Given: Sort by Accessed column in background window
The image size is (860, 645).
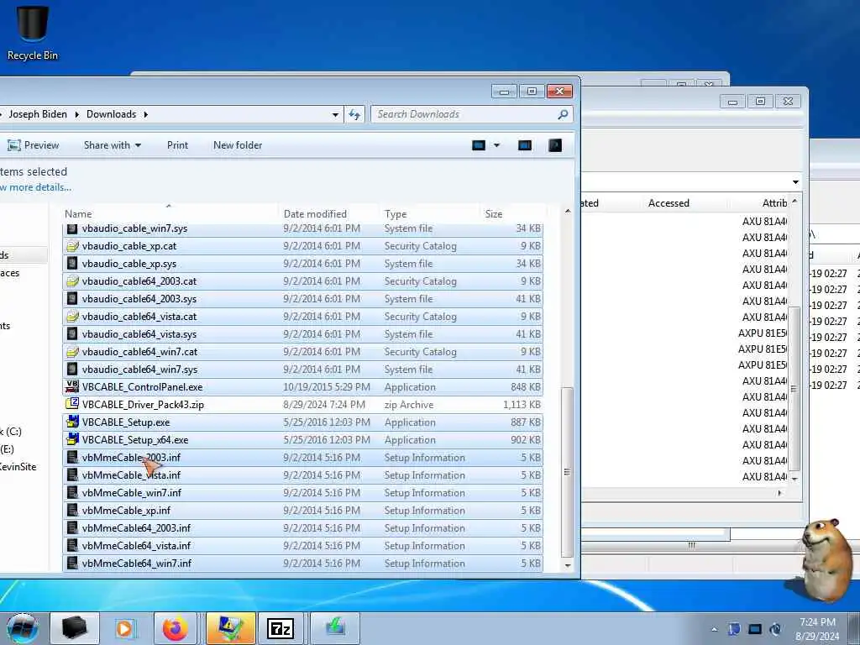Looking at the screenshot, I should pyautogui.click(x=669, y=203).
